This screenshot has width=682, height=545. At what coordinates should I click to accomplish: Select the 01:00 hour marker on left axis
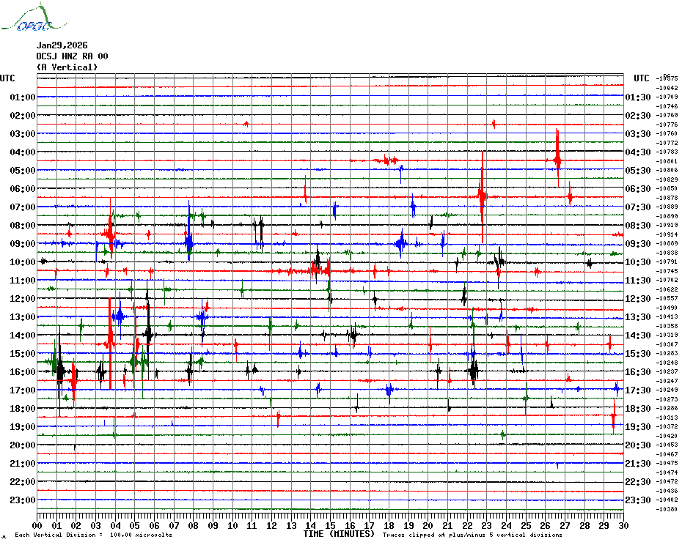point(23,97)
